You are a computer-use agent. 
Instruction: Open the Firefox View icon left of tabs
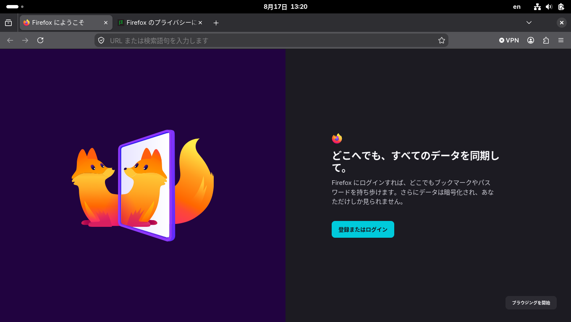point(8,23)
